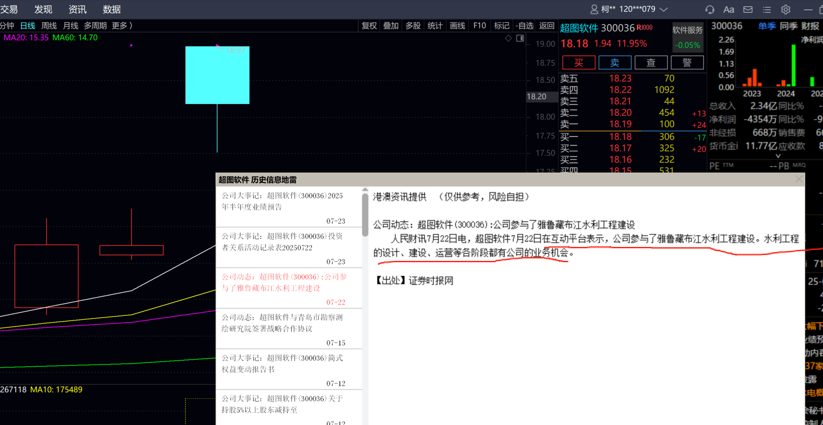Expand financial data chevron below 货币金
The image size is (823, 425).
point(778,156)
